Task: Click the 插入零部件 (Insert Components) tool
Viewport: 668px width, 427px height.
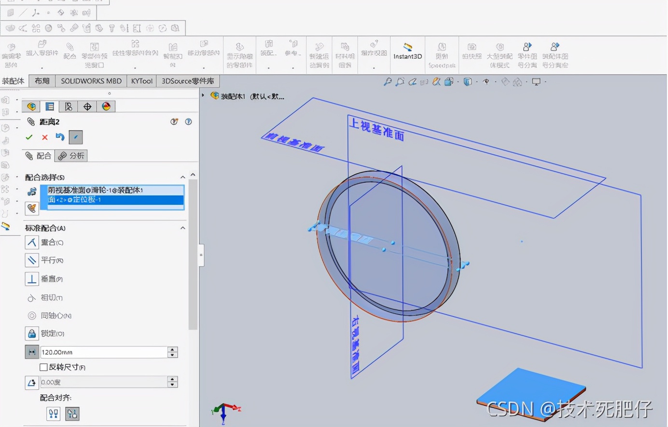Action: pos(42,53)
